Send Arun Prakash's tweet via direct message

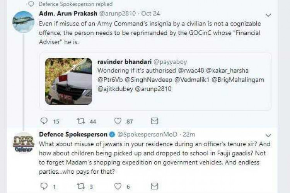(x=154, y=121)
